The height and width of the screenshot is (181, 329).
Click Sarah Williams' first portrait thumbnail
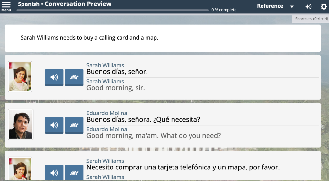(20, 77)
